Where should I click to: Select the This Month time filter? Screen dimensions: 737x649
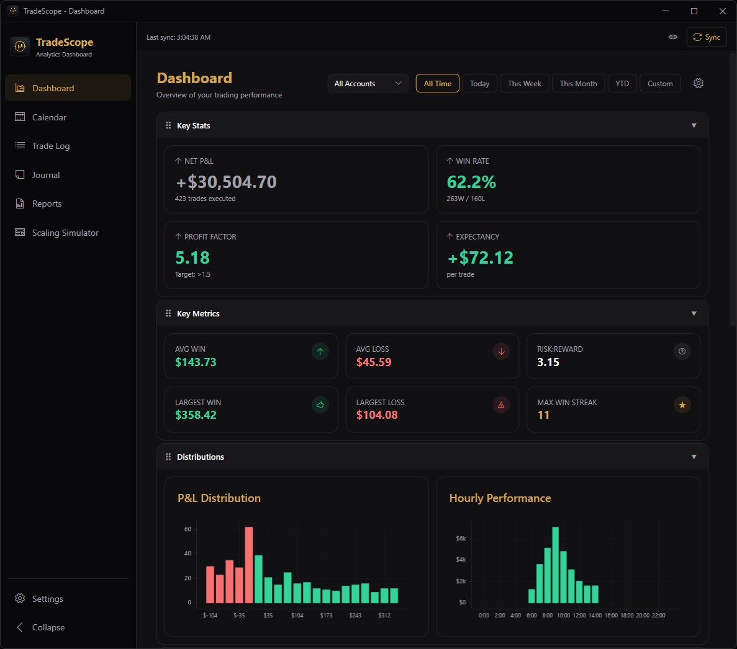click(578, 83)
